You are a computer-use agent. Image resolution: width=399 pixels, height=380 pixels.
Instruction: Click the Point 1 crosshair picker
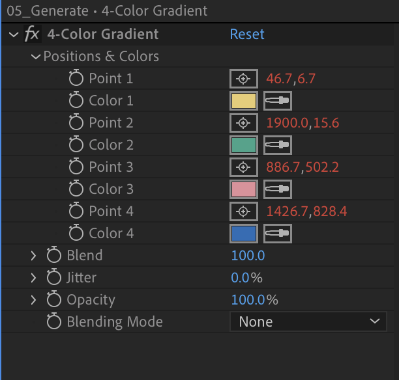point(244,79)
